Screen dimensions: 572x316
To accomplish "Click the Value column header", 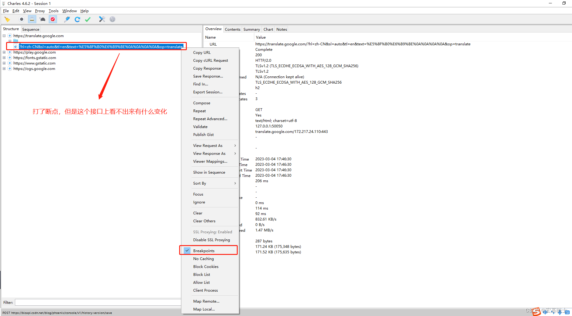I will 413,37.
